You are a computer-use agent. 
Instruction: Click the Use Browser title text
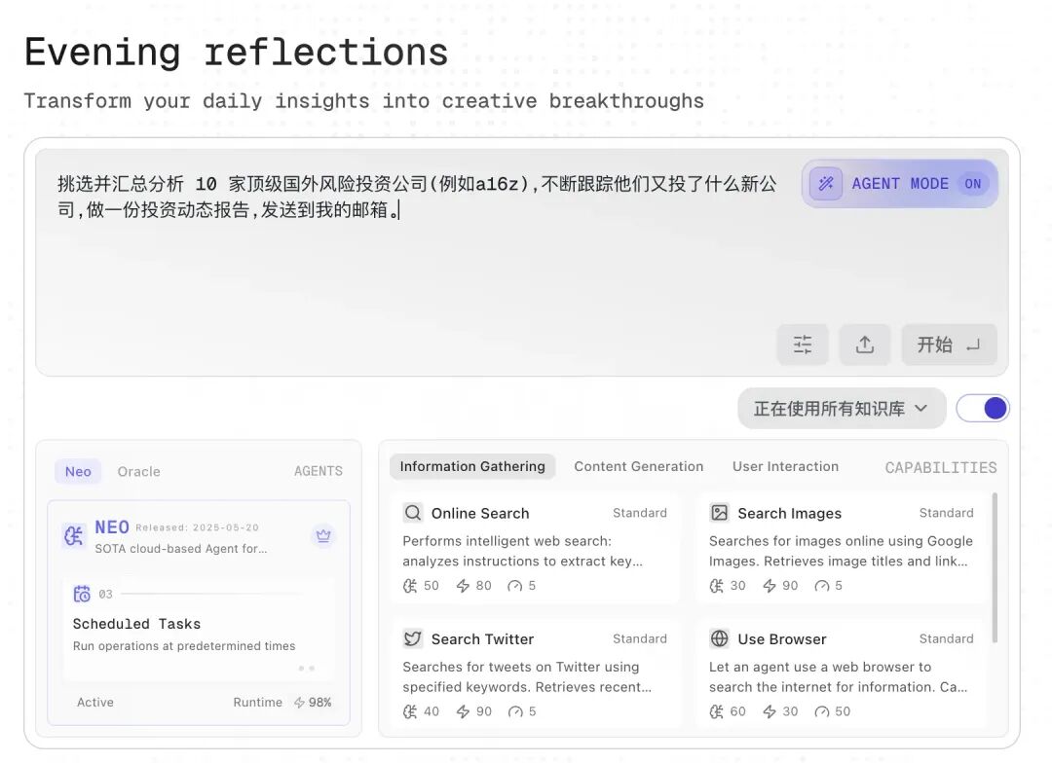[x=782, y=639]
